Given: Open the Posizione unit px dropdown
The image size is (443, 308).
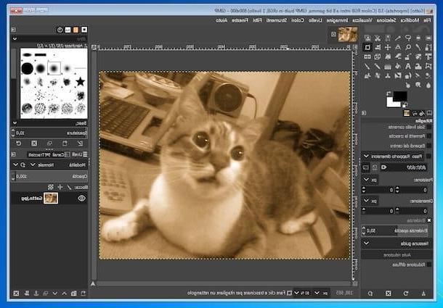Looking at the screenshot, I should tap(370, 180).
